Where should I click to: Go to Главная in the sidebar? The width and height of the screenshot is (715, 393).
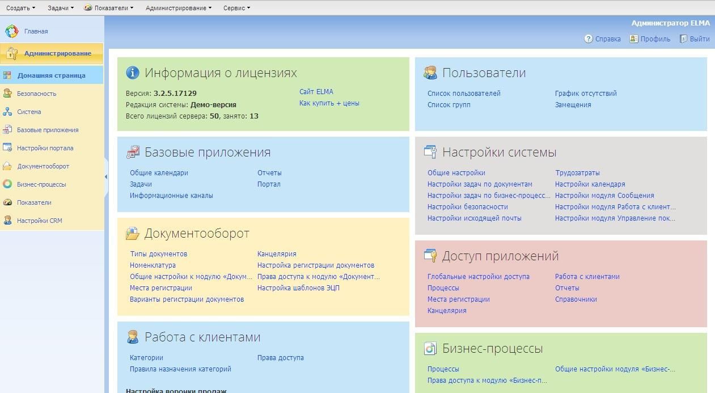(x=36, y=32)
